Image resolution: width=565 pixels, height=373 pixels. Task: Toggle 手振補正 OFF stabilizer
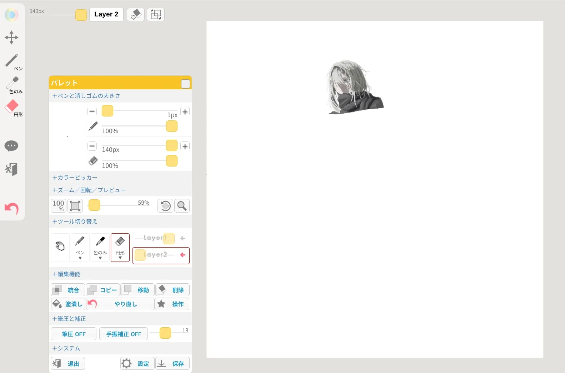[124, 334]
